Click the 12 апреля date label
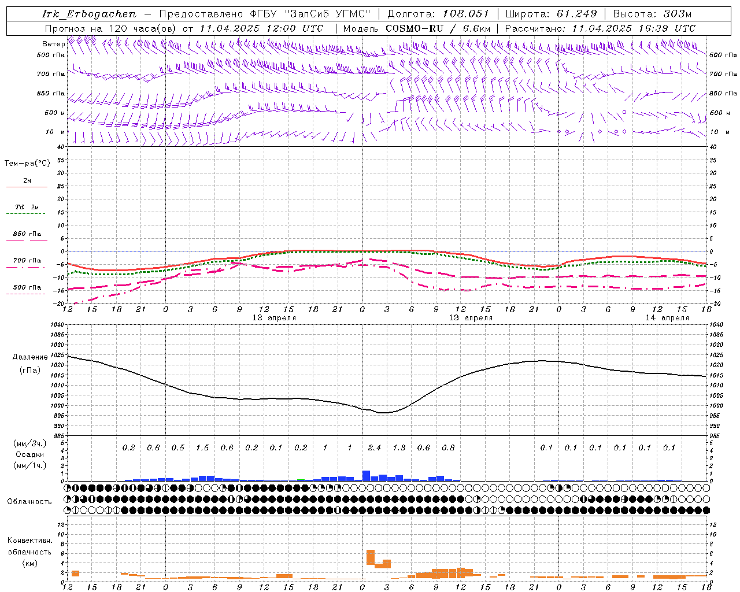 click(275, 318)
